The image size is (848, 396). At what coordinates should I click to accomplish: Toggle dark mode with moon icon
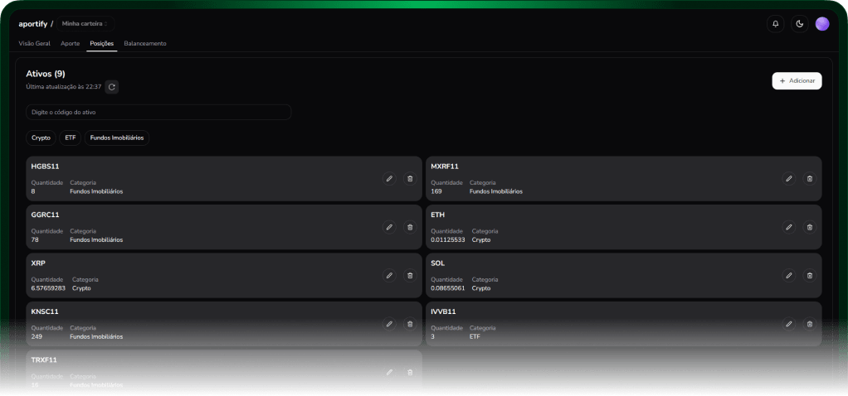[799, 24]
